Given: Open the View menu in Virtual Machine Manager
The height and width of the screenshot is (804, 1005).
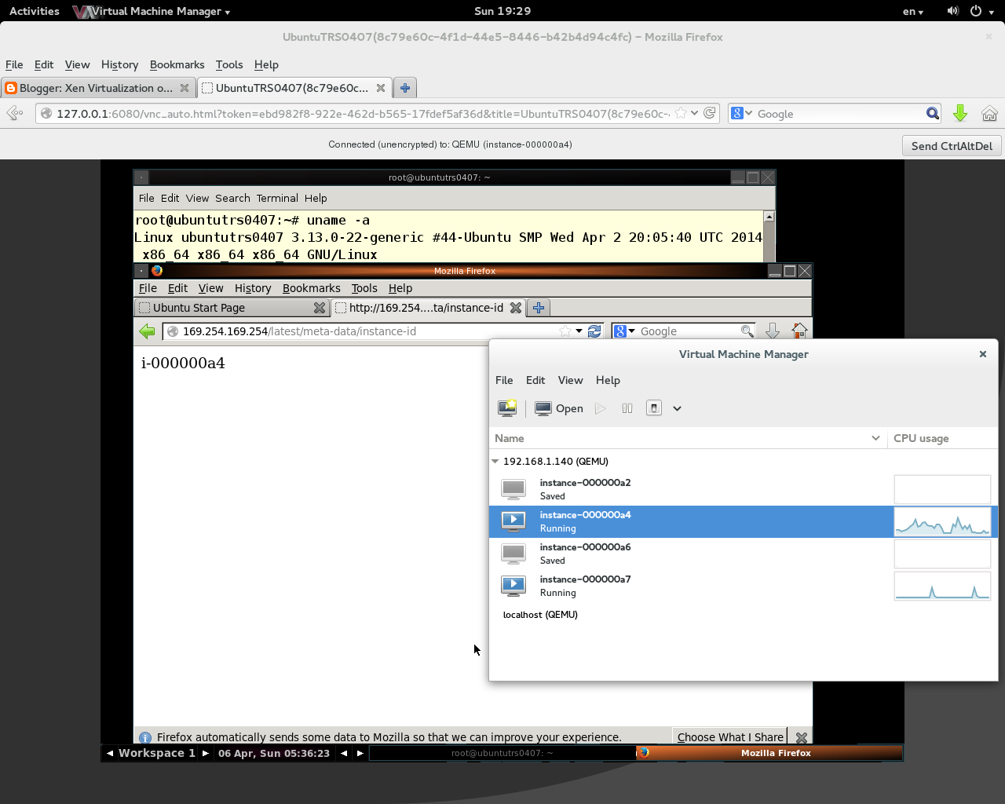Looking at the screenshot, I should [x=571, y=380].
